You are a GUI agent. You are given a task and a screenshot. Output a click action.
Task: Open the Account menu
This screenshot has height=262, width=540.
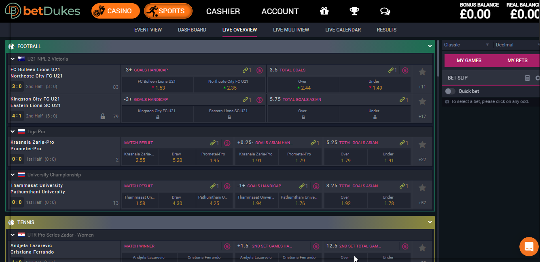coord(280,11)
